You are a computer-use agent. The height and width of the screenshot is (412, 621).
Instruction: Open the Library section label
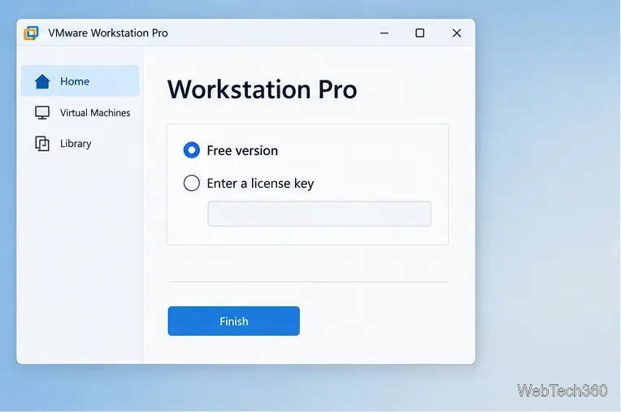tap(76, 143)
